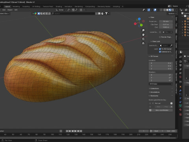Open the XYZ Euler rotation mode dropdown
Image resolution: width=189 pixels, height=142 pixels.
point(161,84)
